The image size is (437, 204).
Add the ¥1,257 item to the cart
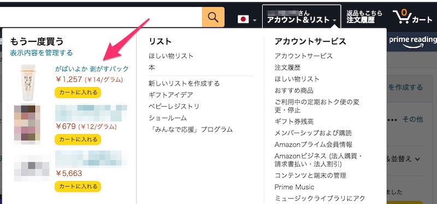(x=78, y=92)
